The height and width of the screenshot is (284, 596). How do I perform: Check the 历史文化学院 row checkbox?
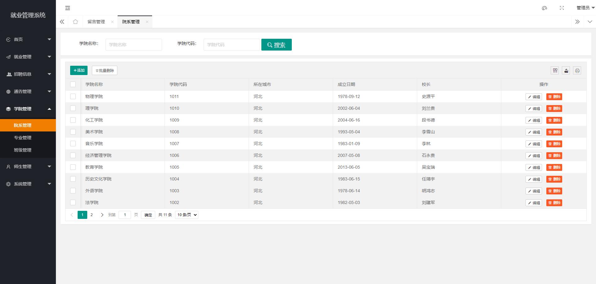(73, 179)
